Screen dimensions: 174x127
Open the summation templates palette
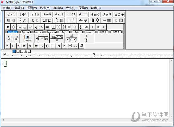[47, 20]
